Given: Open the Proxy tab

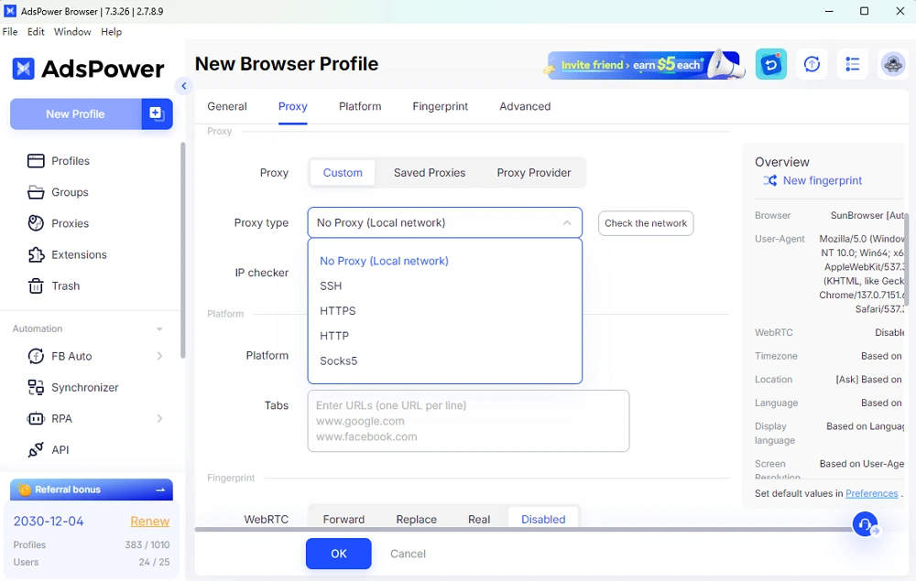Looking at the screenshot, I should point(293,107).
